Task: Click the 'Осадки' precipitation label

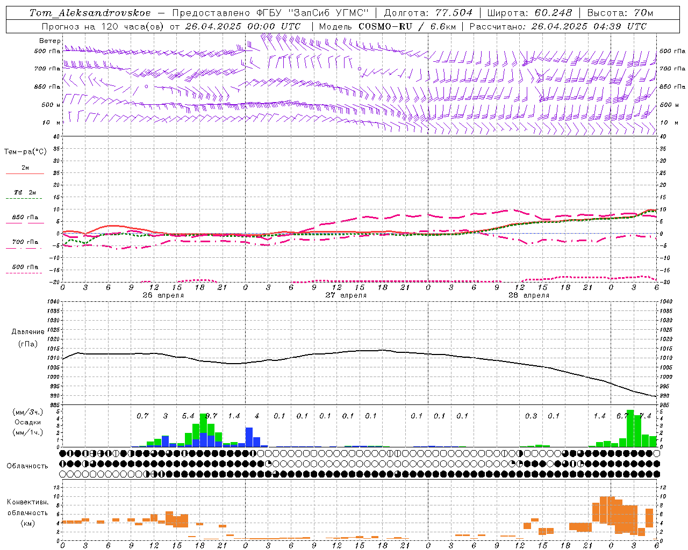Action: tap(27, 422)
